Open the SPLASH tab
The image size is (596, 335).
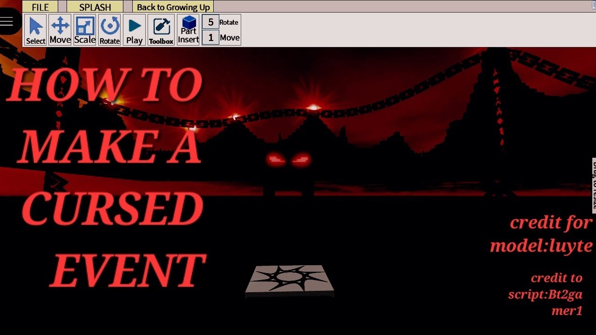click(x=95, y=7)
